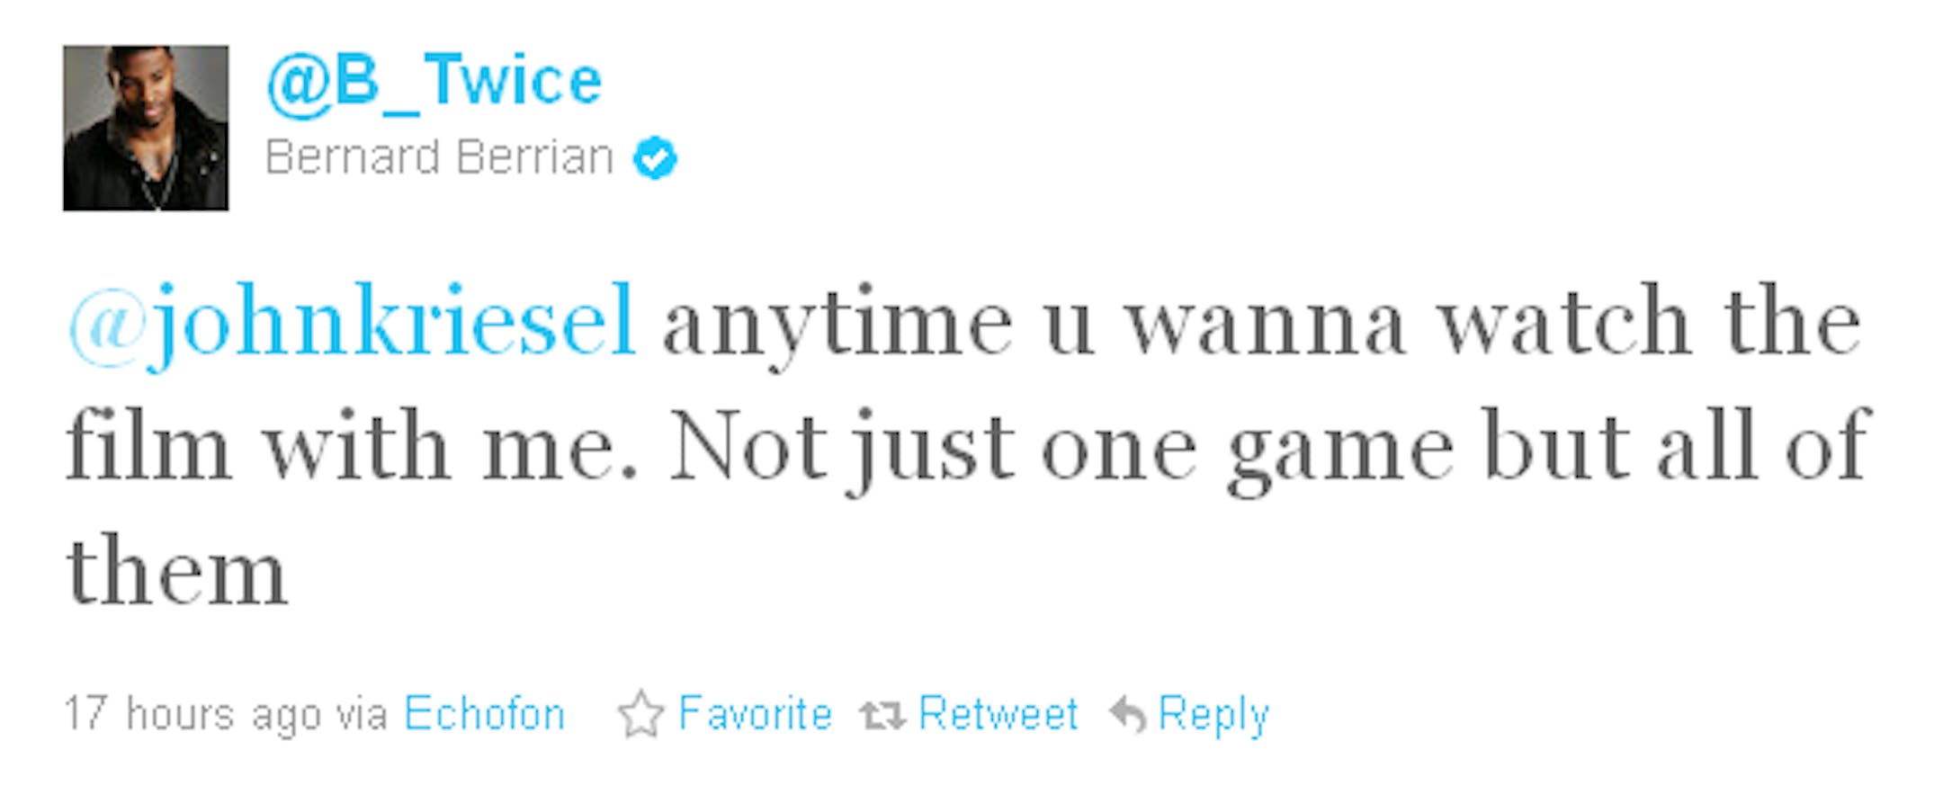Retweet using the Retweet text link
Image resolution: width=1943 pixels, height=785 pixels.
pyautogui.click(x=998, y=715)
